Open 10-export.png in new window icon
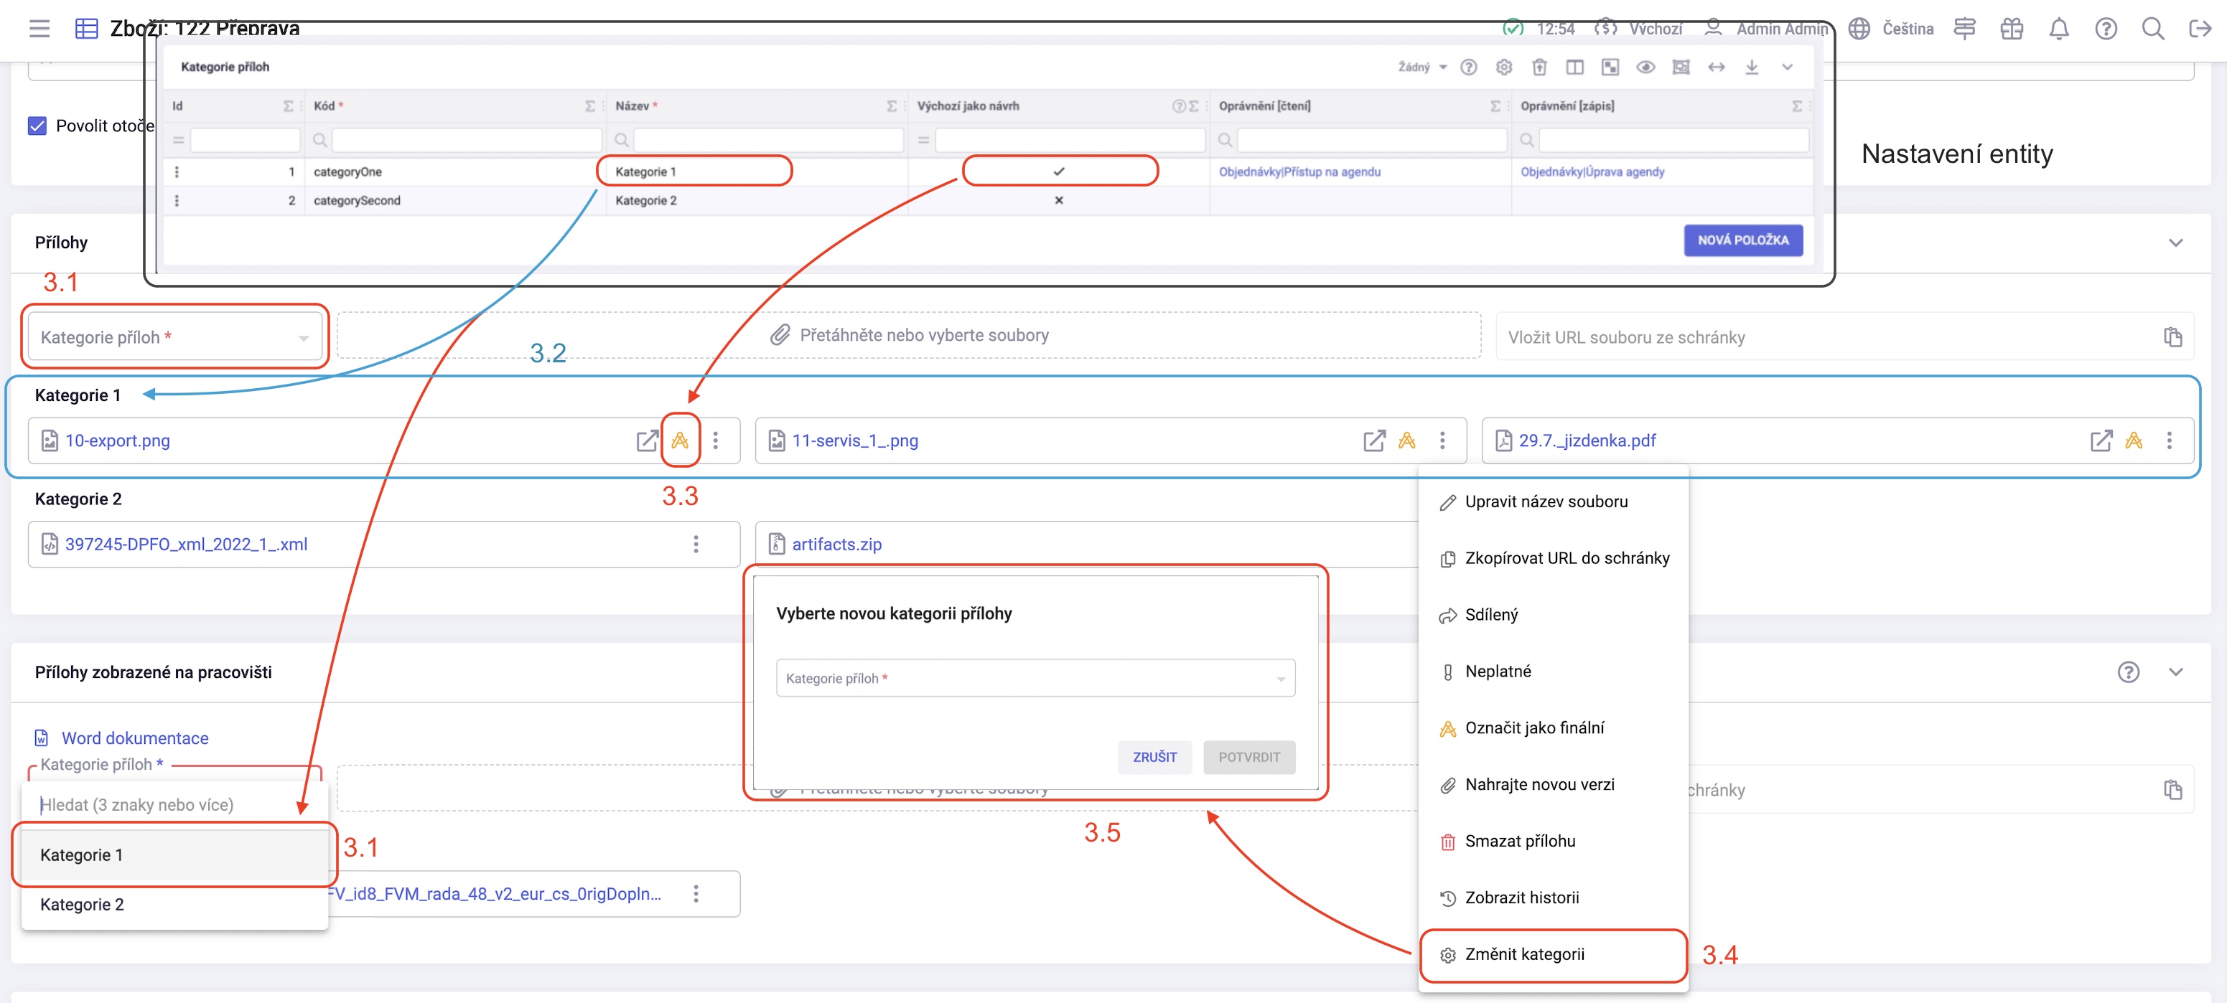This screenshot has height=1003, width=2227. click(647, 441)
